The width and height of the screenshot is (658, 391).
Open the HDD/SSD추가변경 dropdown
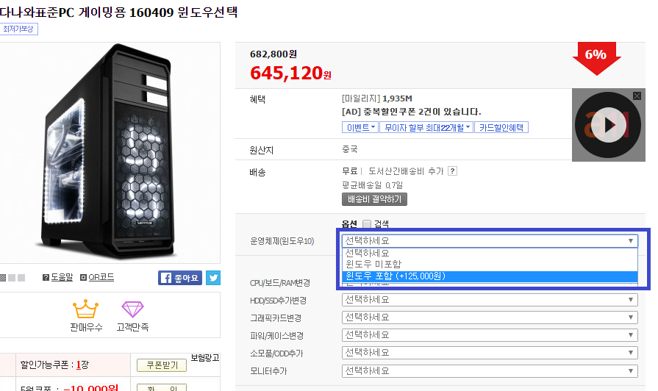pyautogui.click(x=490, y=300)
